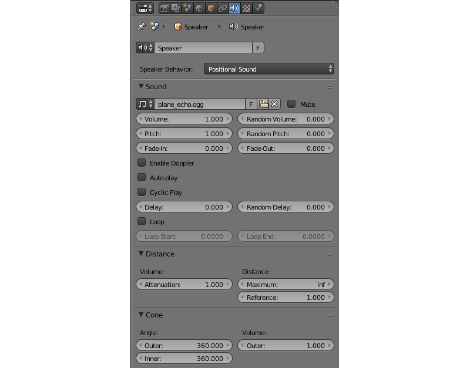
Task: Click the Random Pitch field
Action: pos(286,134)
